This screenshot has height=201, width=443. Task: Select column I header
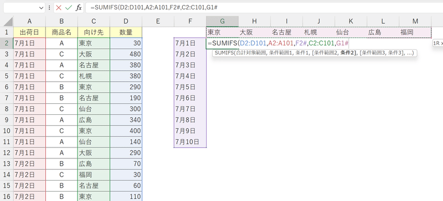pyautogui.click(x=286, y=21)
